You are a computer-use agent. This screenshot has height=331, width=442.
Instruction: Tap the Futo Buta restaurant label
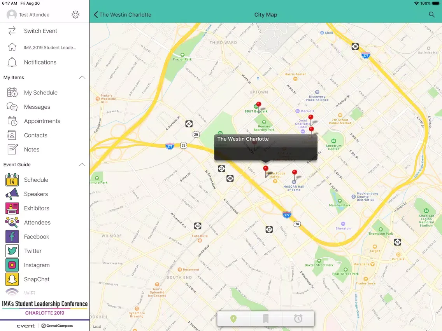click(200, 236)
